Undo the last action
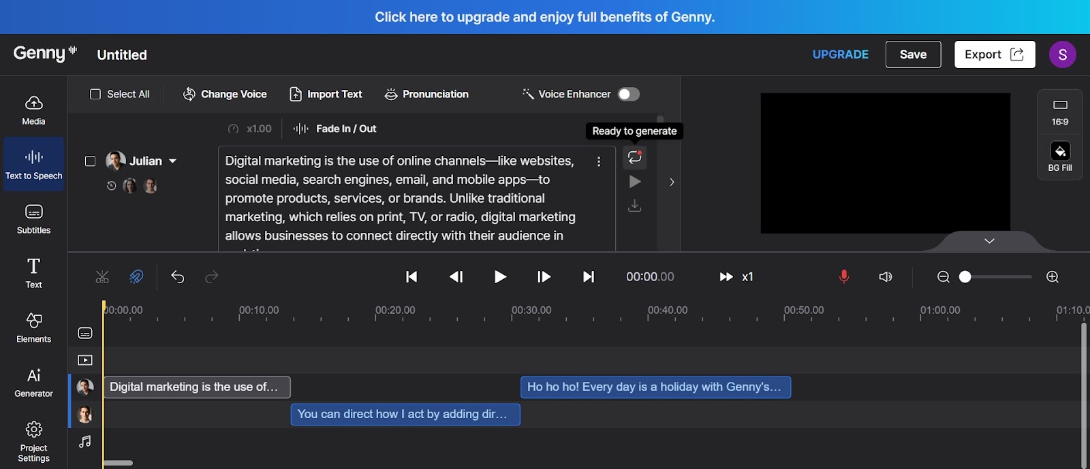This screenshot has height=469, width=1090. 178,277
